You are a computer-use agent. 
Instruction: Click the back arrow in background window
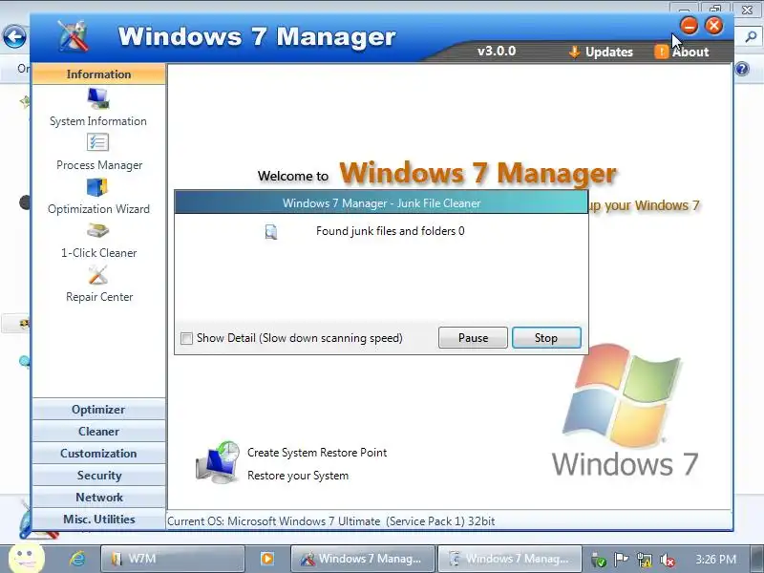pyautogui.click(x=14, y=36)
